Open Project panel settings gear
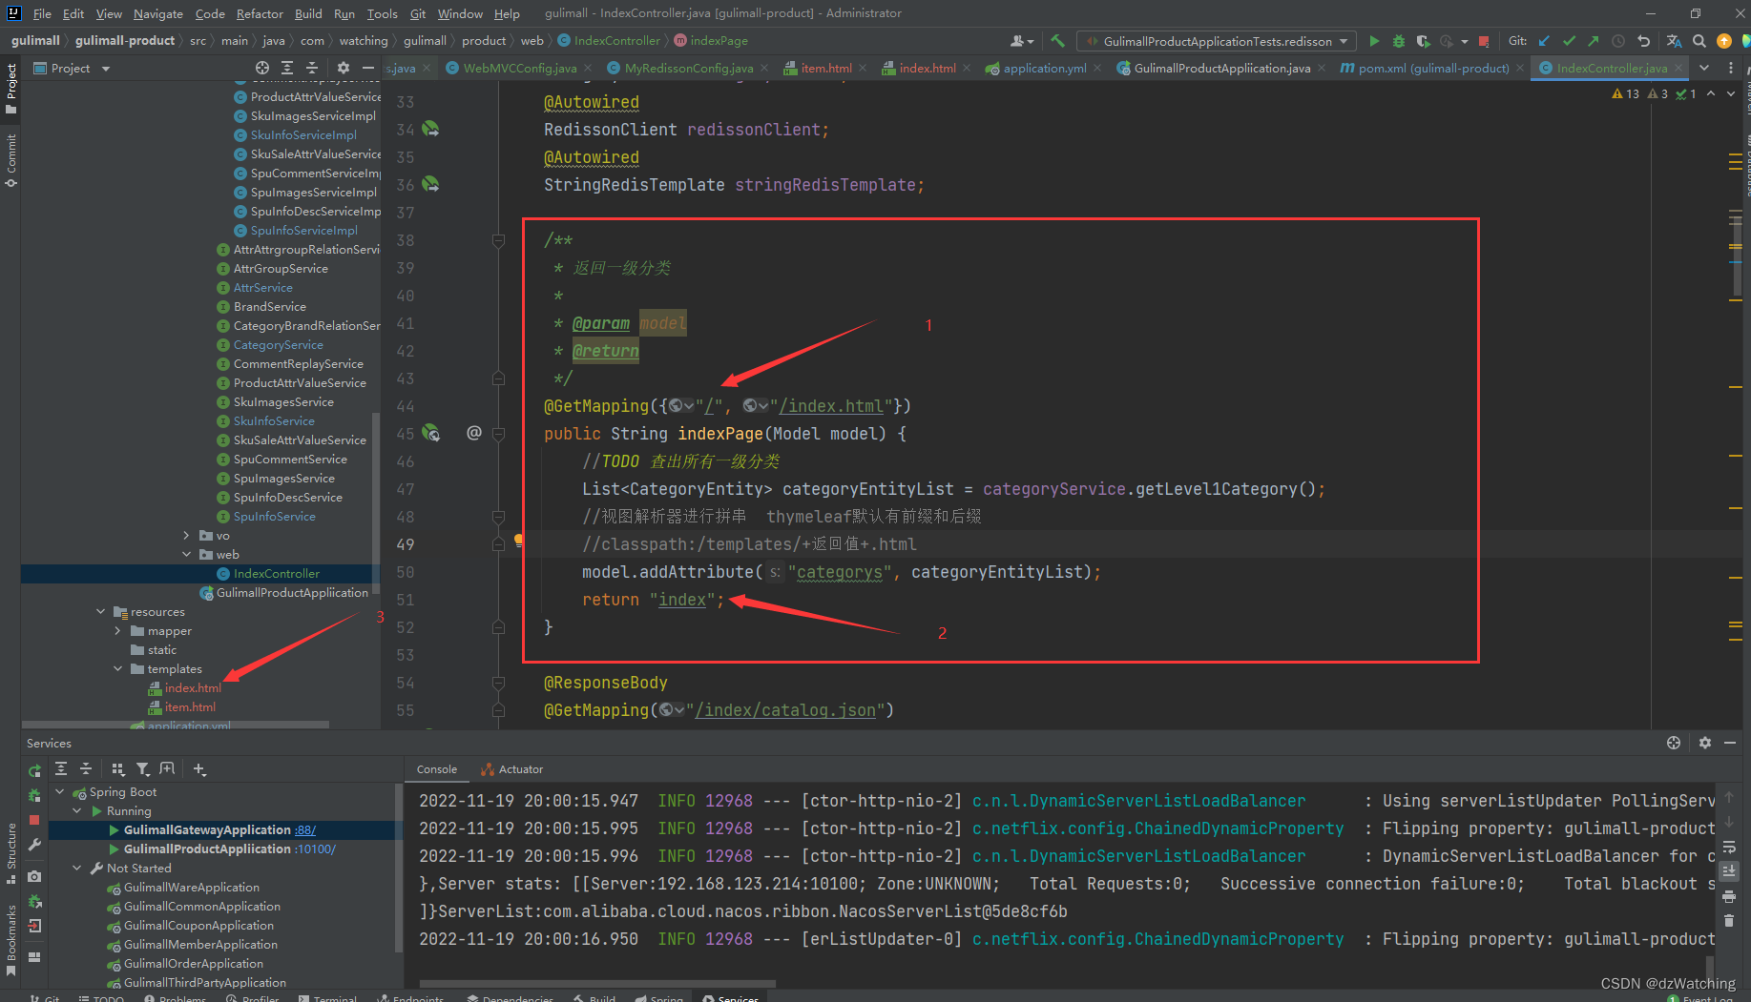 click(344, 68)
